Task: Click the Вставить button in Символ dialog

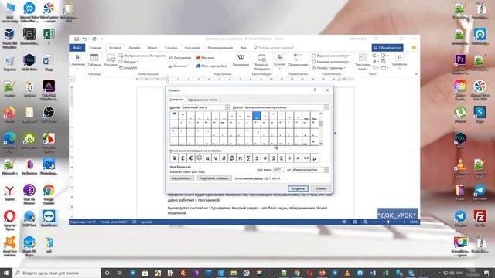Action: [298, 188]
